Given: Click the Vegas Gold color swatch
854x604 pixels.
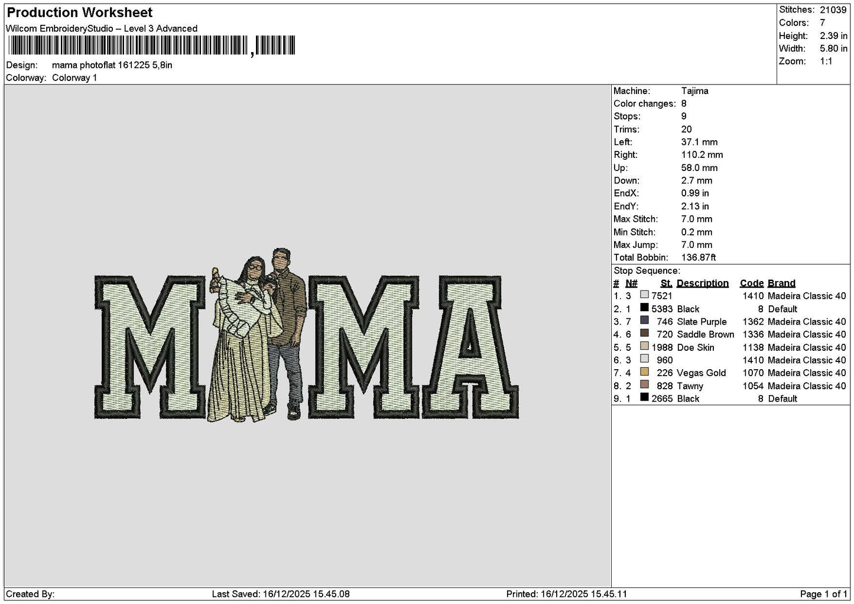Looking at the screenshot, I should tap(645, 372).
